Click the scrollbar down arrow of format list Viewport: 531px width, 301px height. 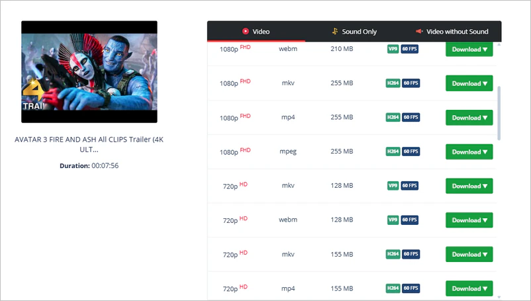click(x=499, y=297)
